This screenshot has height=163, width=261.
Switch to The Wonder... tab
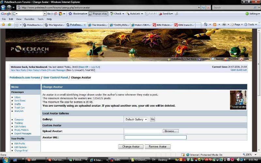click(x=98, y=25)
